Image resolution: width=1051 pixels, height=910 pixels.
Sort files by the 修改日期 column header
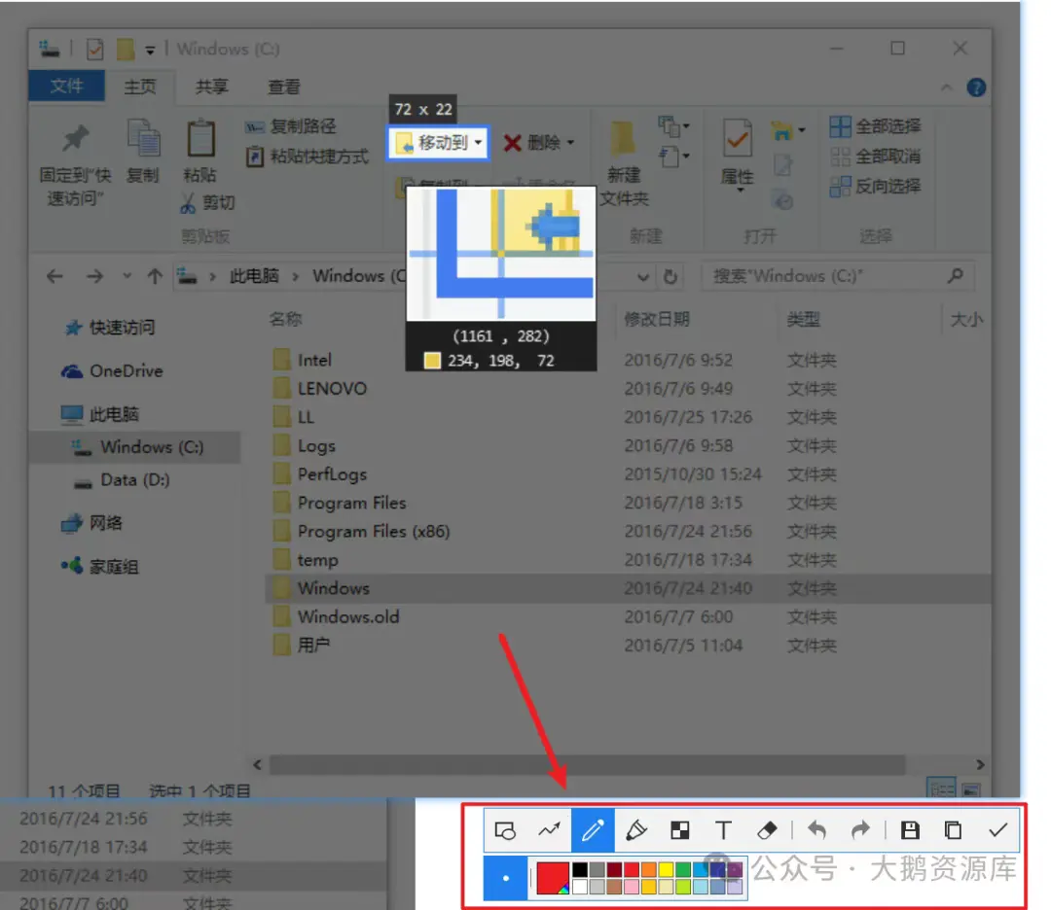[x=657, y=320]
